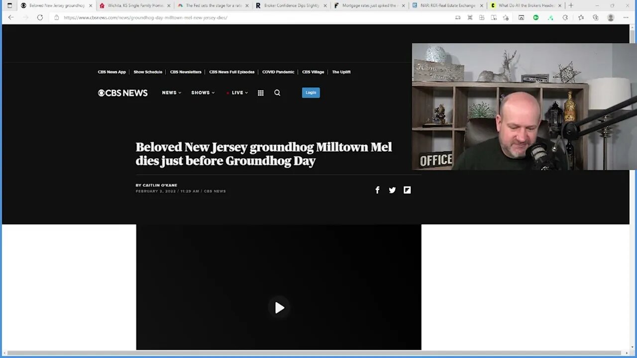Open The Uplift link
Viewport: 637px width, 358px height.
coord(341,72)
